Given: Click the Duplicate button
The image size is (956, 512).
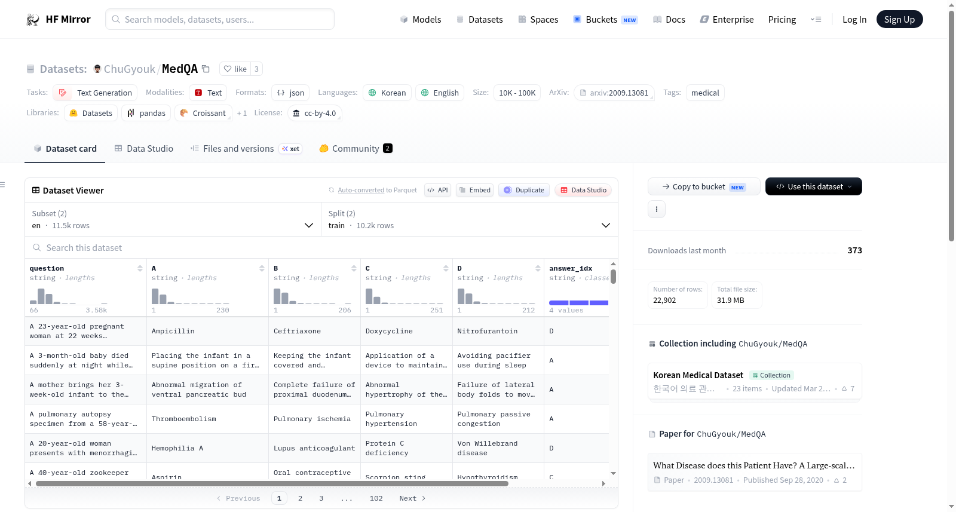Looking at the screenshot, I should (x=524, y=190).
